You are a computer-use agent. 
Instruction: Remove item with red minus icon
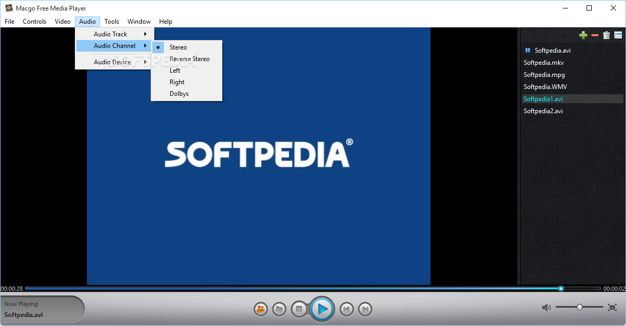[x=595, y=35]
